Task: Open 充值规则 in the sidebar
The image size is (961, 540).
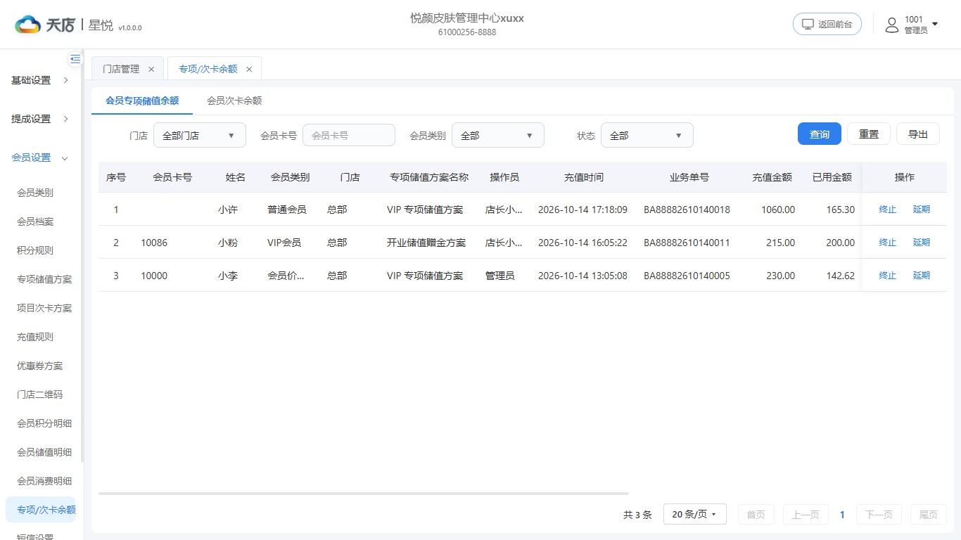Action: click(x=35, y=337)
